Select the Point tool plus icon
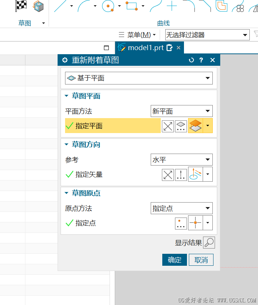This screenshot has height=305, width=258. click(172, 6)
